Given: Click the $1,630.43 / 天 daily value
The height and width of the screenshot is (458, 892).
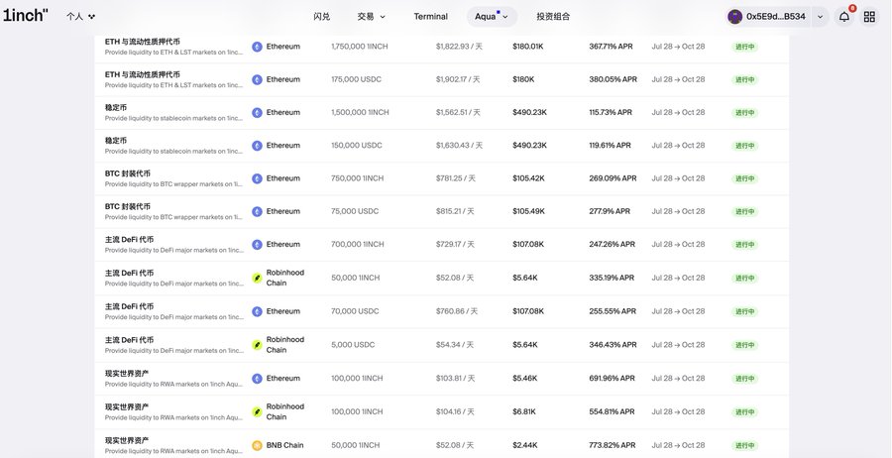Looking at the screenshot, I should 459,146.
